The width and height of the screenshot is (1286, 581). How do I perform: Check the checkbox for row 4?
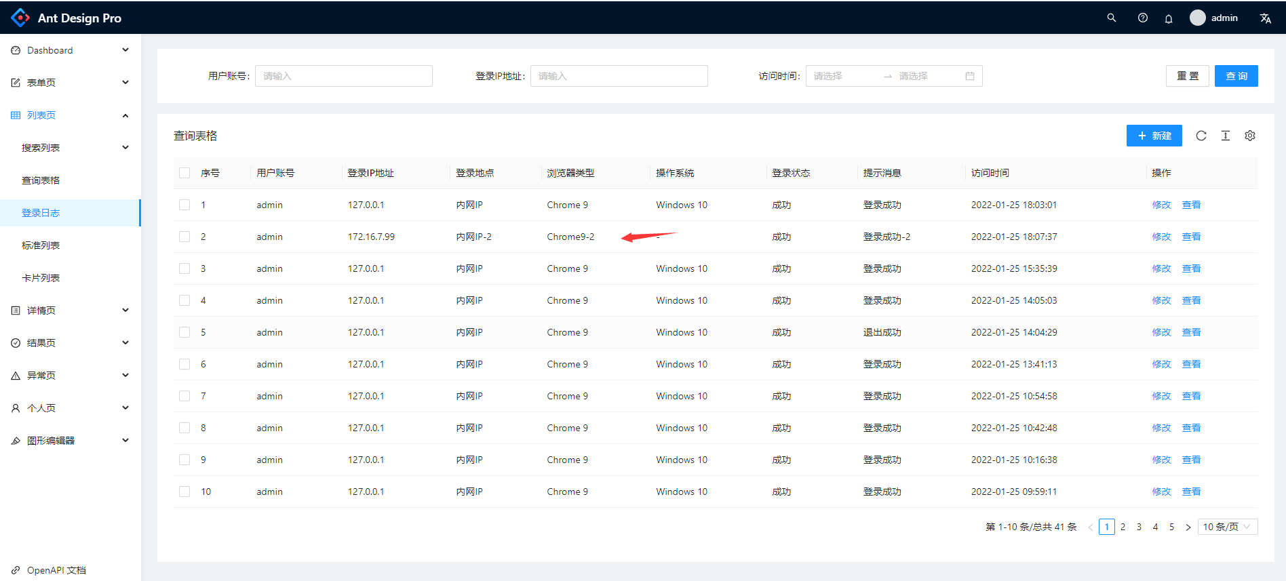coord(184,300)
